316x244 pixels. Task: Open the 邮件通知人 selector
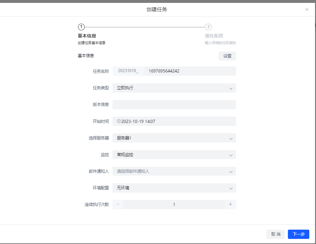point(174,172)
